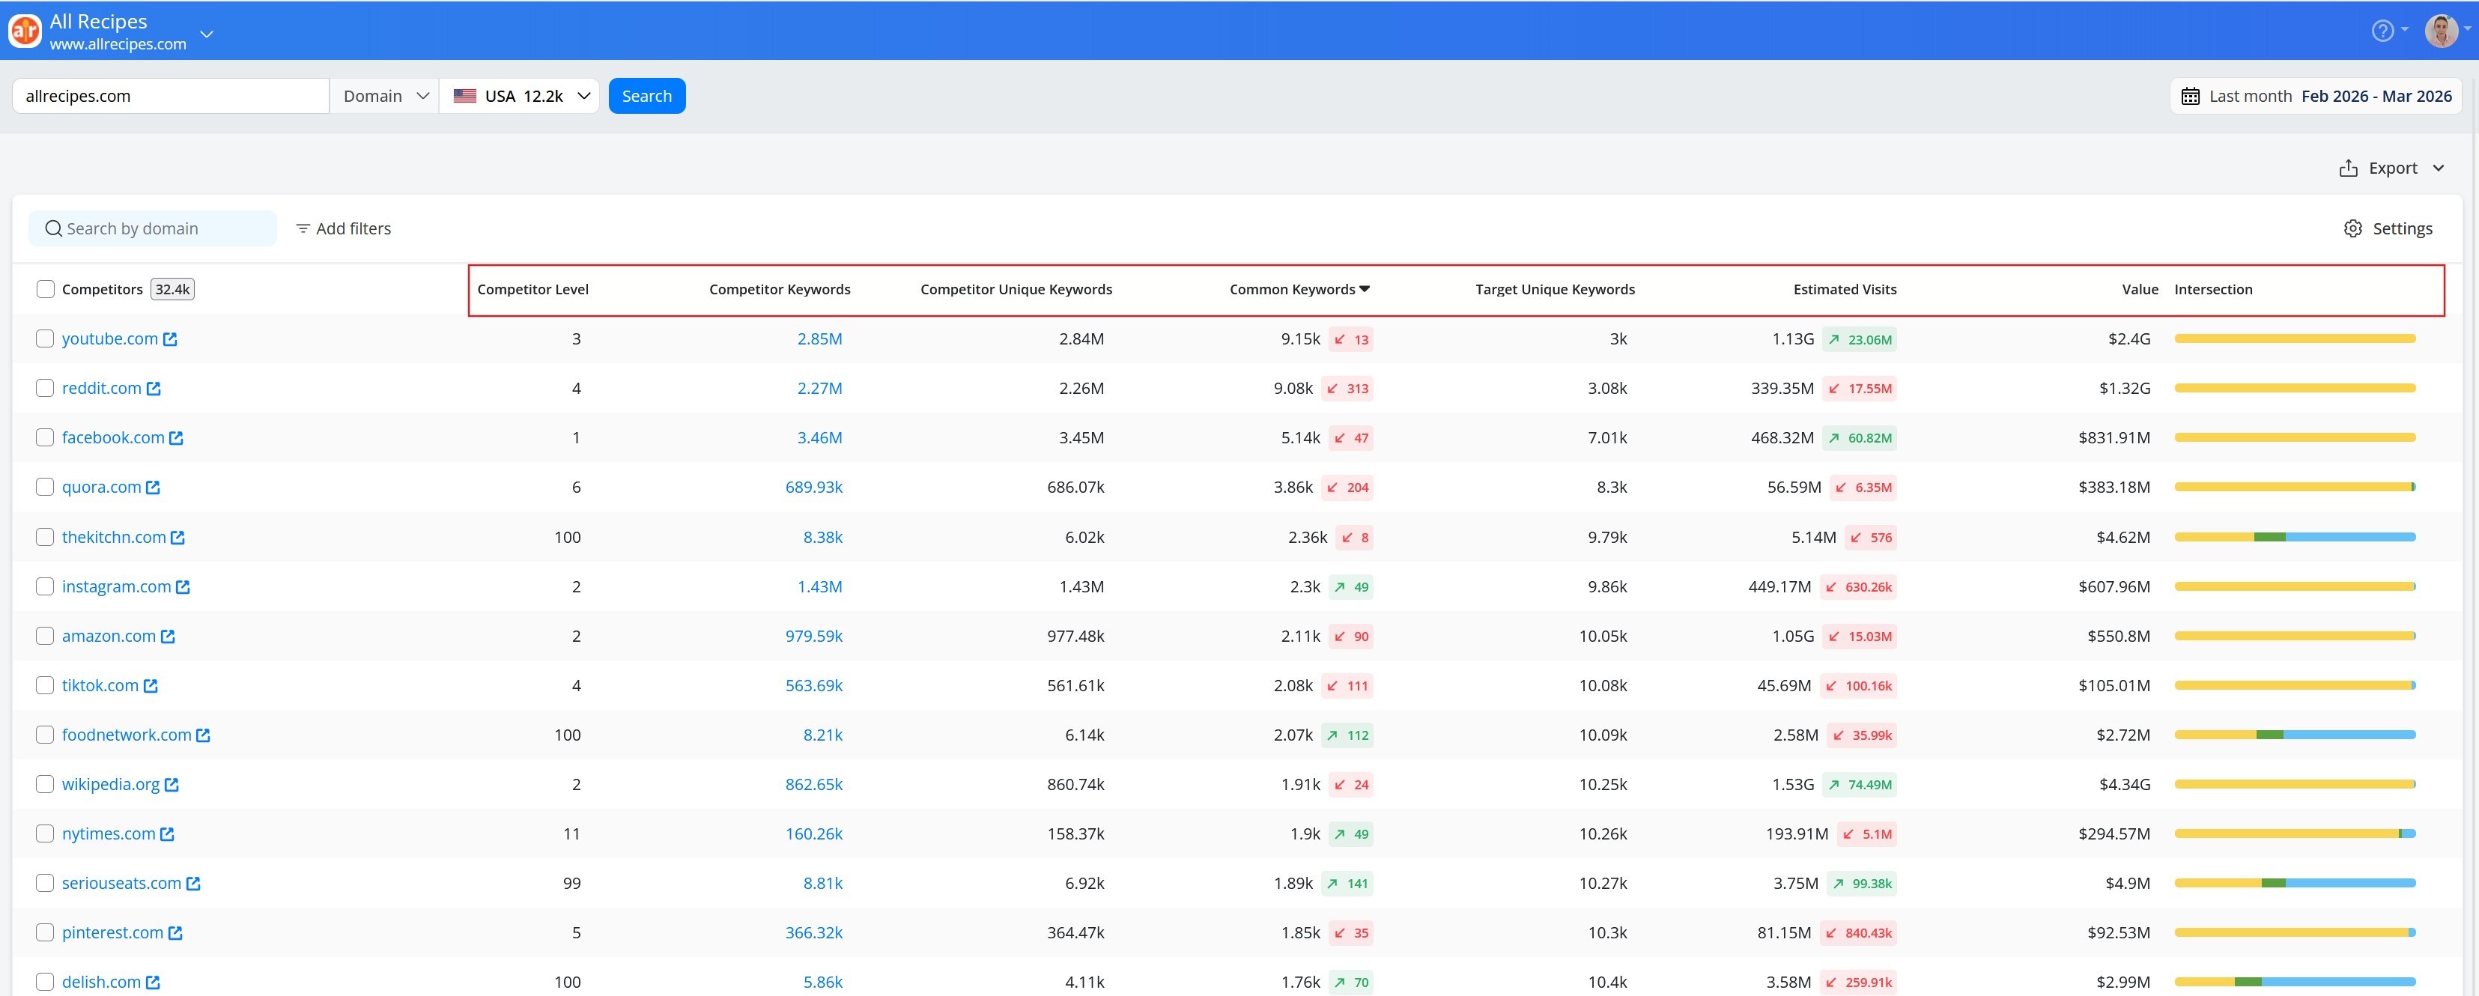This screenshot has width=2479, height=996.
Task: Click the blue Search button
Action: pos(646,97)
